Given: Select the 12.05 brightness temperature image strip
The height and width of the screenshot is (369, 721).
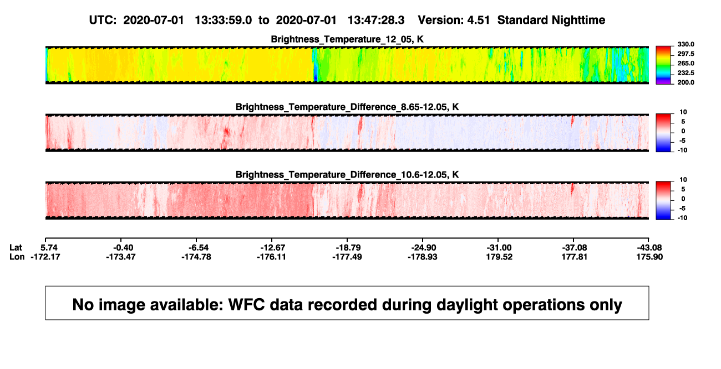Looking at the screenshot, I should pyautogui.click(x=347, y=65).
